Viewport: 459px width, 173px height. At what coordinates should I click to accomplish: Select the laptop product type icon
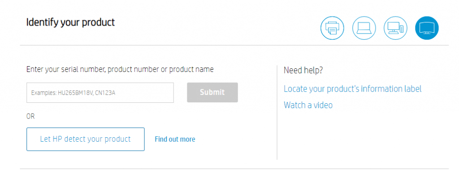(364, 28)
